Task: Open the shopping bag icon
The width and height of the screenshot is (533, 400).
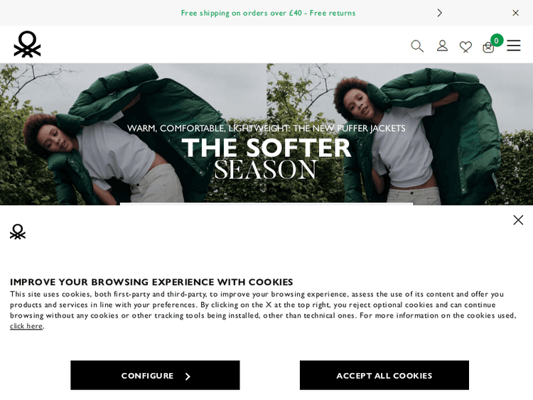Action: pos(488,48)
